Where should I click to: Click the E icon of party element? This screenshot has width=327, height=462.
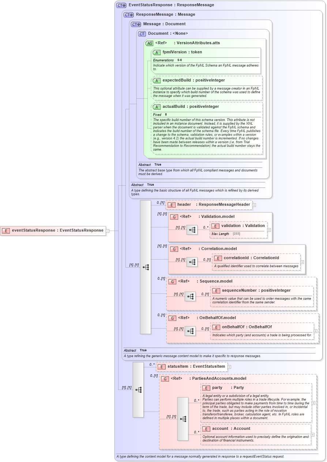pyautogui.click(x=206, y=388)
